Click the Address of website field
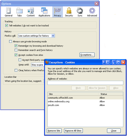Image resolution: width=127 pixels, height=136 pixels. pyautogui.click(x=85, y=83)
